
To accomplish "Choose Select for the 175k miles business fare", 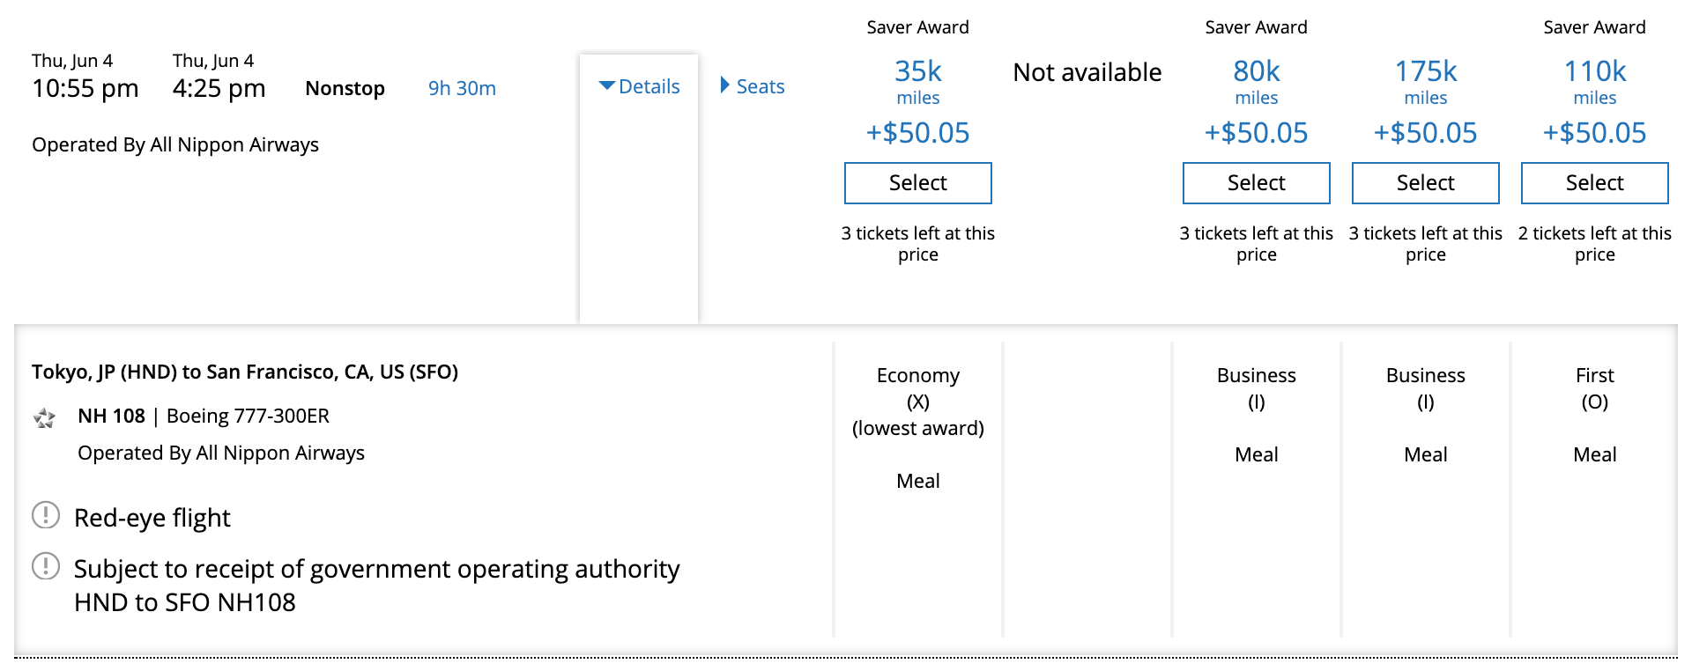I will (1425, 183).
